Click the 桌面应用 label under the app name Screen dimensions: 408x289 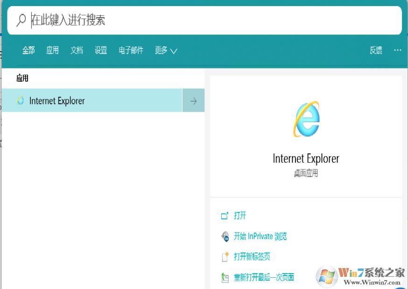point(306,173)
